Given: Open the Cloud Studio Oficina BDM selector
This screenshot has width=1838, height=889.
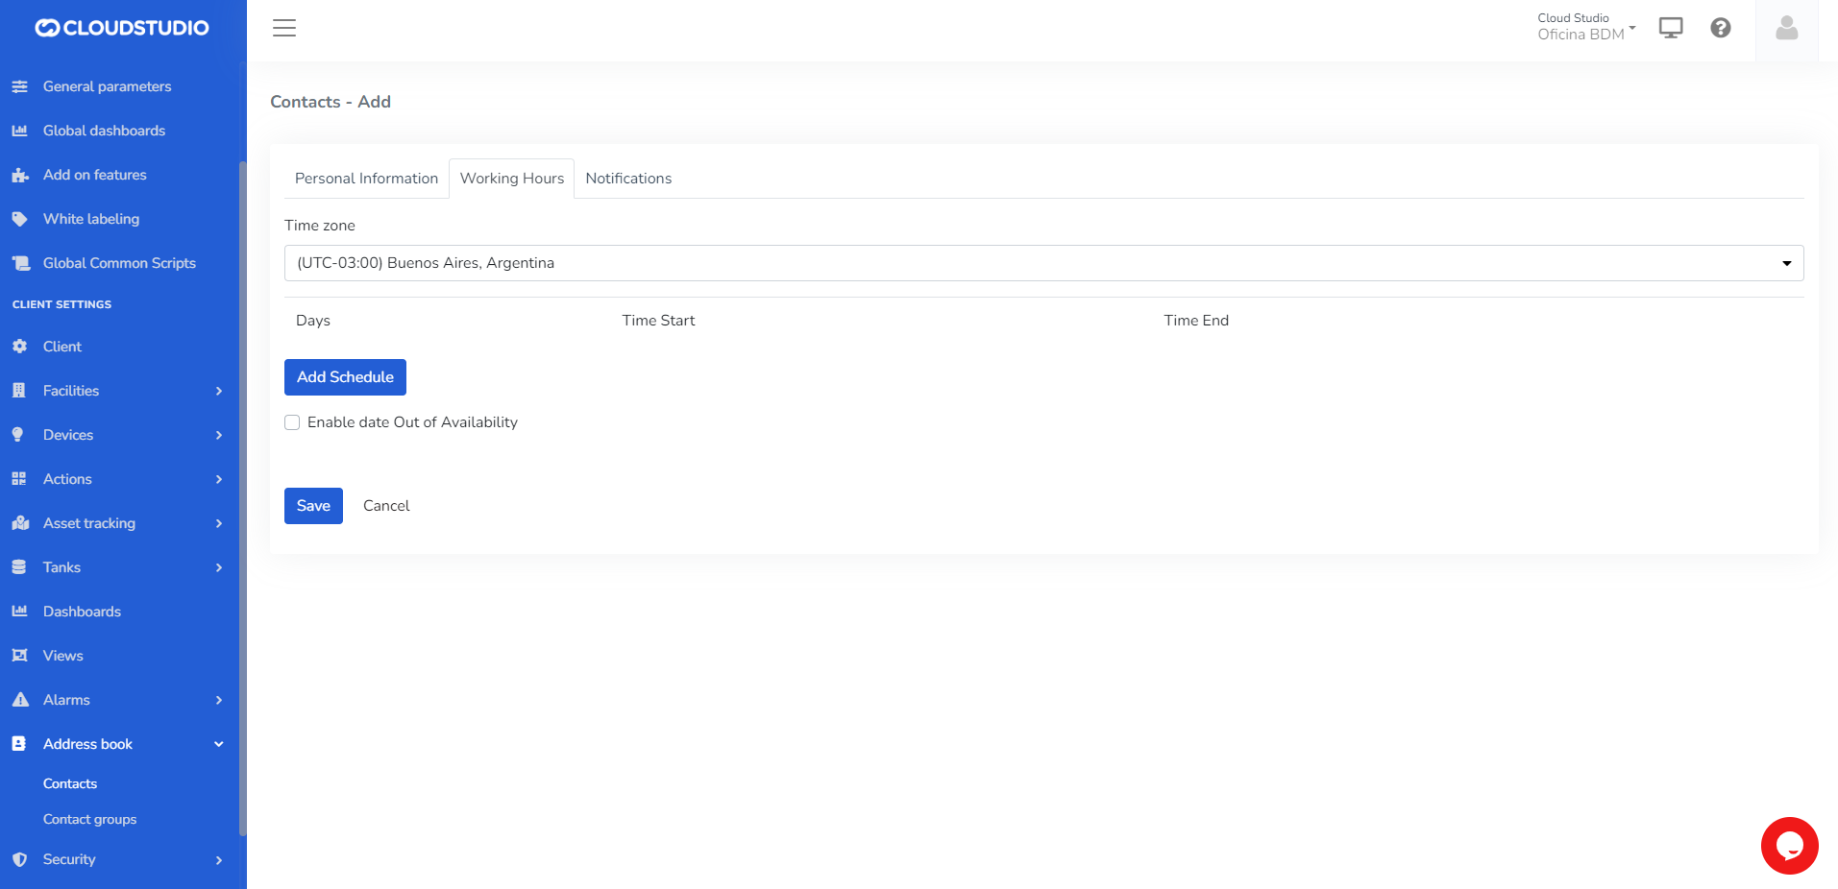Looking at the screenshot, I should click(1585, 27).
